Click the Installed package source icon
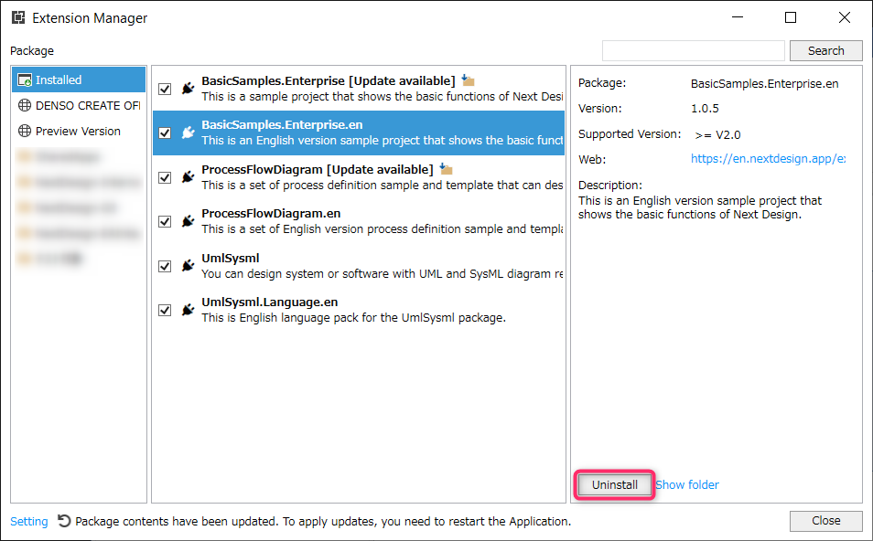The image size is (873, 541). pos(25,80)
